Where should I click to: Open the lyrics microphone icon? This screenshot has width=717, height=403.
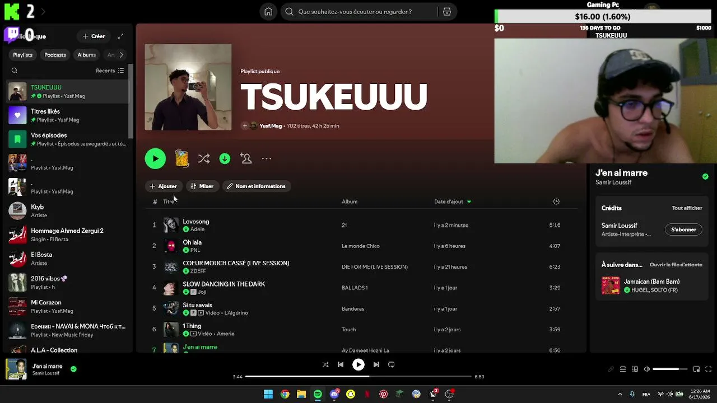(x=611, y=369)
